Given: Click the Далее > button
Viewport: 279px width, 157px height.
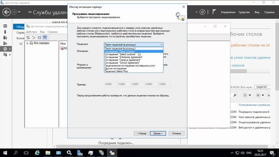Looking at the screenshot, I should tap(158, 133).
